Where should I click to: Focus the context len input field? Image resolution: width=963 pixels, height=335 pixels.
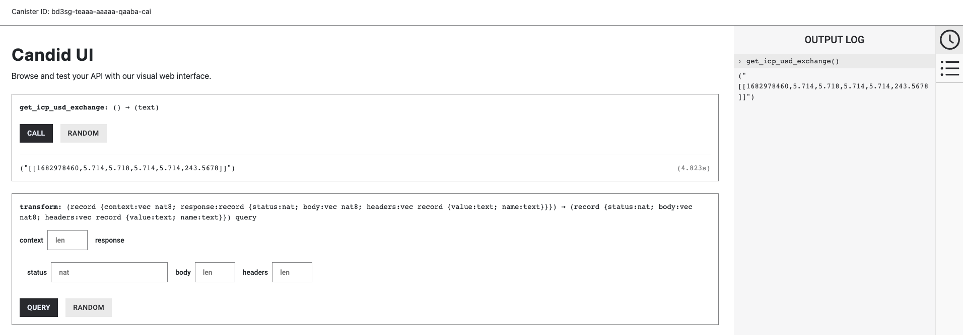[67, 240]
